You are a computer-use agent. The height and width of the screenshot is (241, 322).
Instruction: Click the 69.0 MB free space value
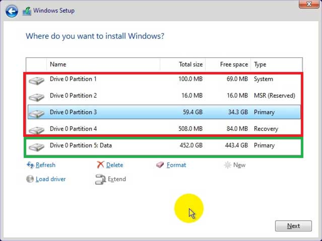(x=237, y=79)
